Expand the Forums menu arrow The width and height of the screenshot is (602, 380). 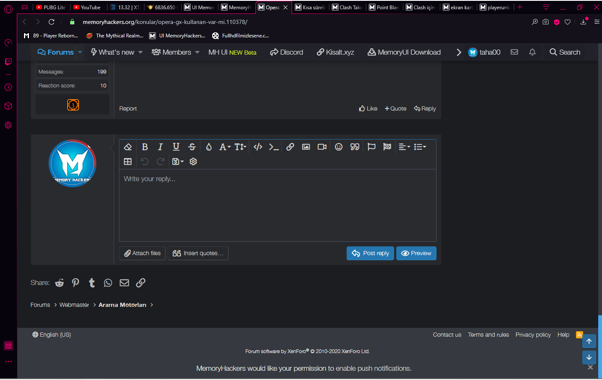[80, 53]
